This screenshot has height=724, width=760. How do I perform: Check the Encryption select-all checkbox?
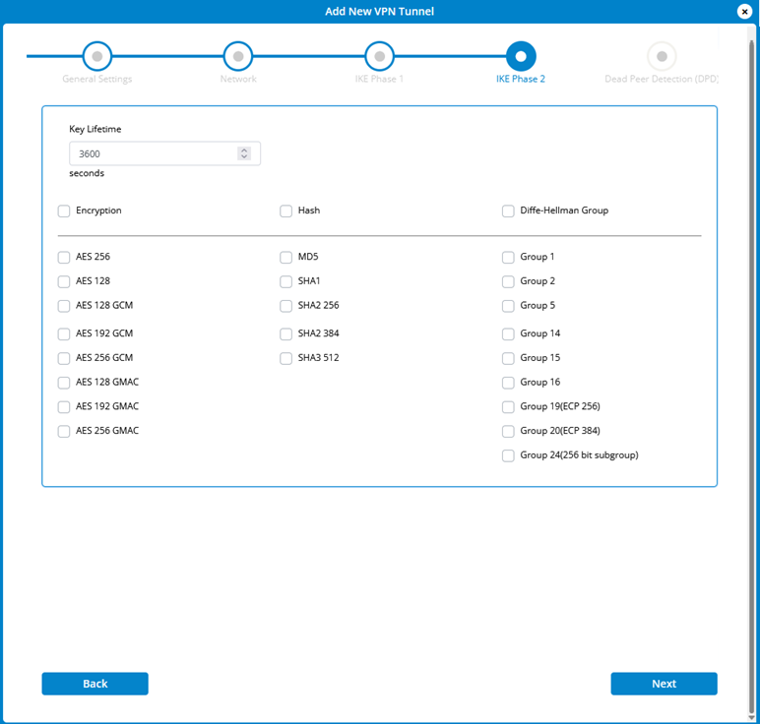pos(64,211)
